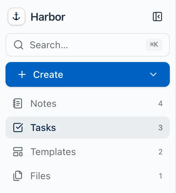Image resolution: width=176 pixels, height=193 pixels.
Task: Open the Templates section
Action: click(x=88, y=152)
